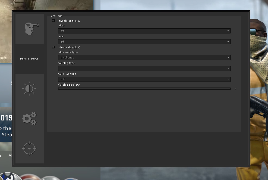Viewport: 268px width, 180px height.
Task: Open the crosshair target tab
Action: 30,148
